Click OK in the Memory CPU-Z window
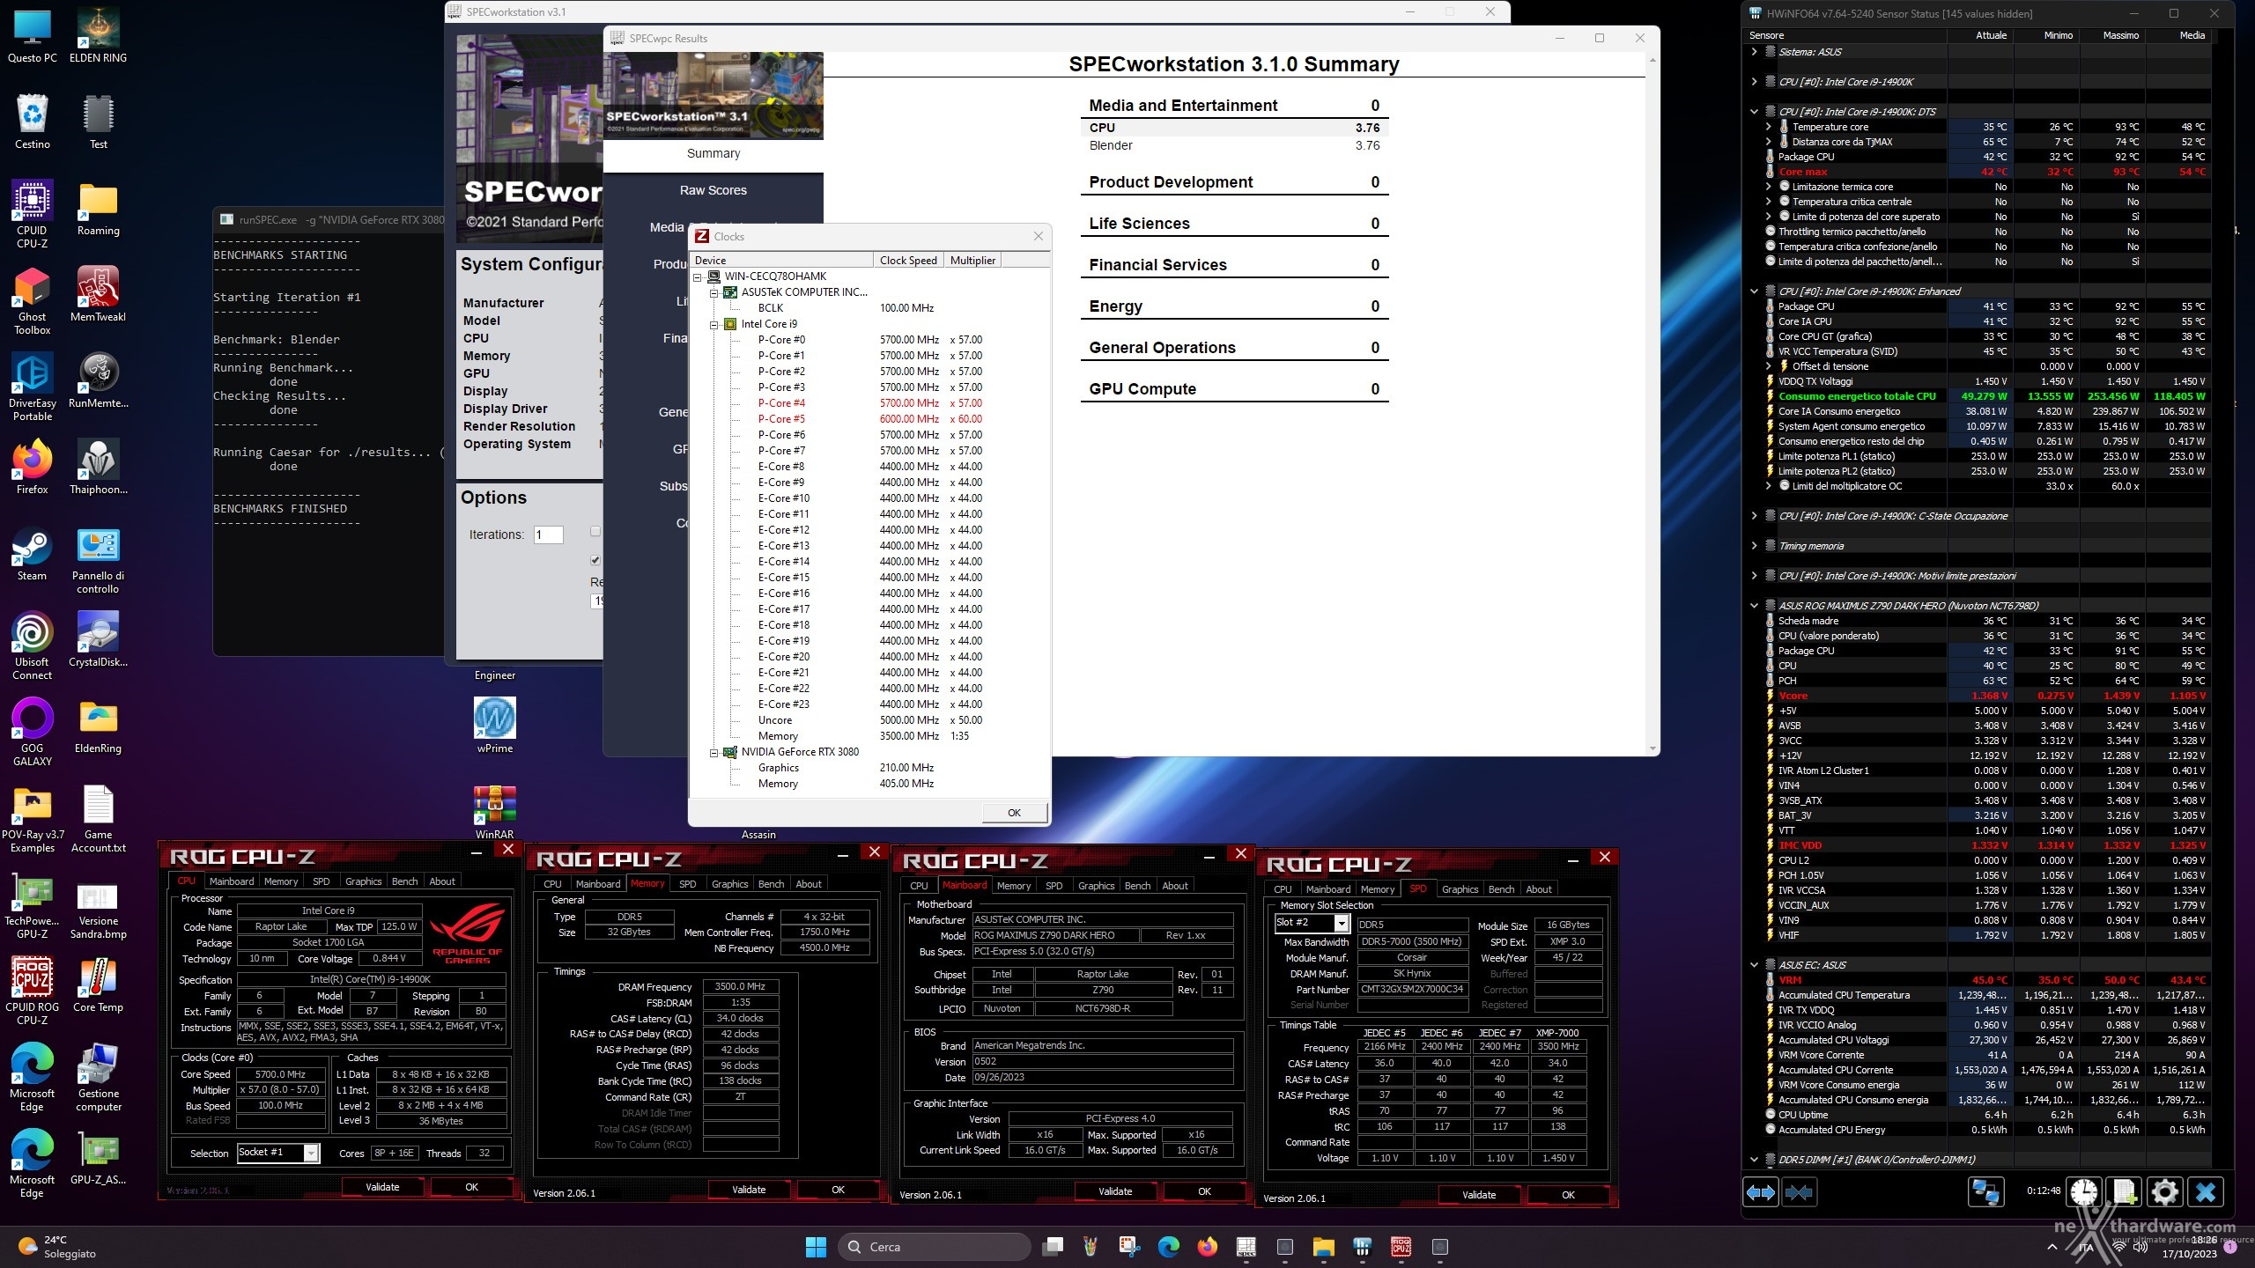2255x1268 pixels. pyautogui.click(x=838, y=1190)
